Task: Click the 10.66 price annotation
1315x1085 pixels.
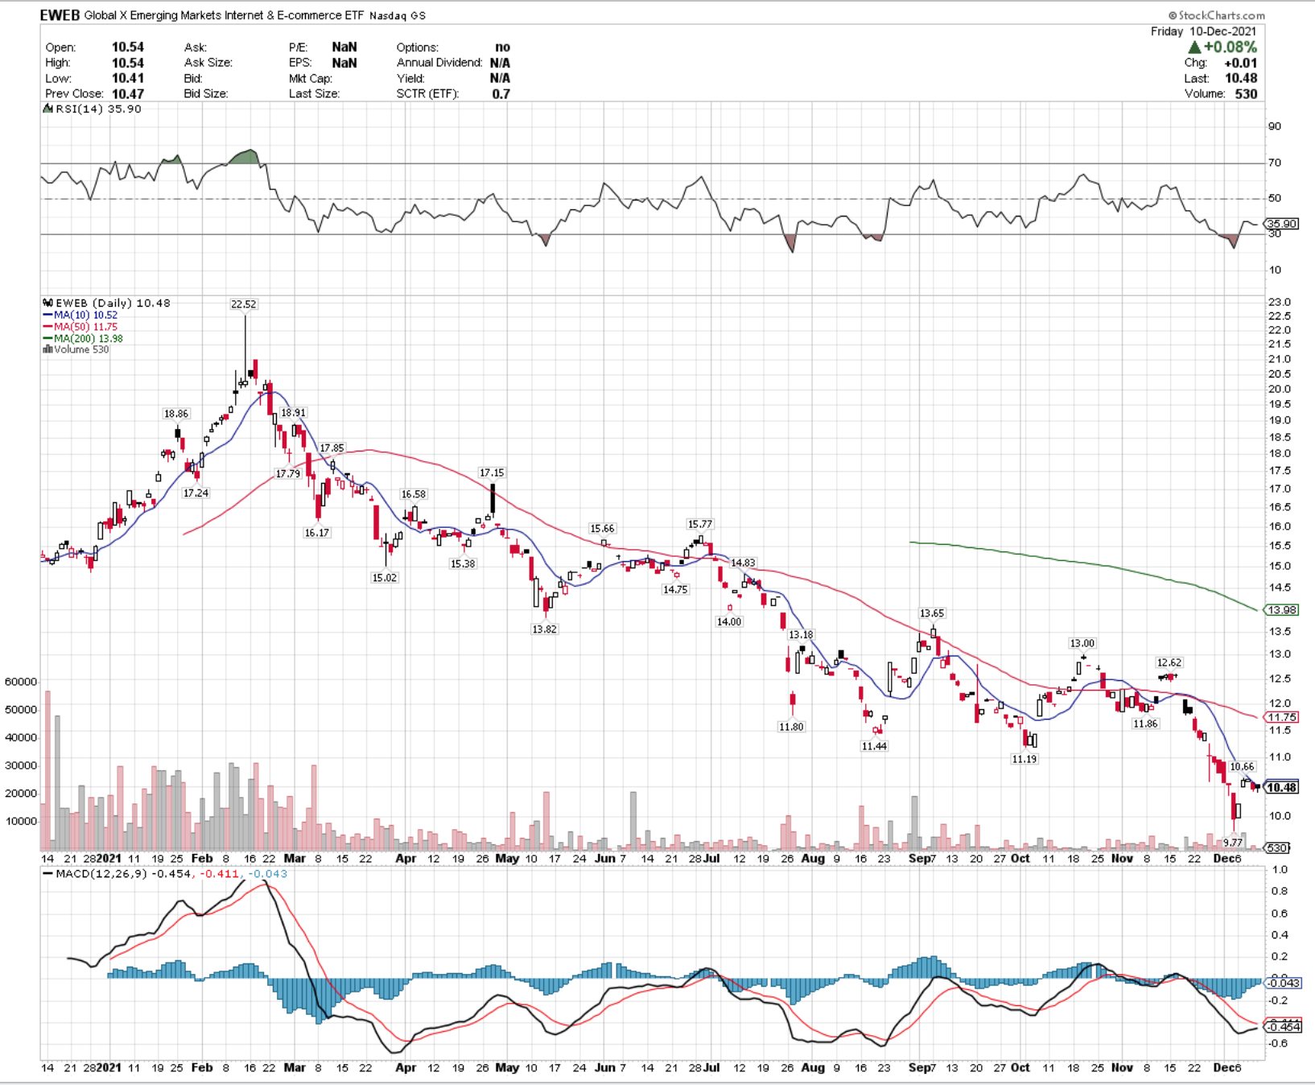Action: (1243, 767)
